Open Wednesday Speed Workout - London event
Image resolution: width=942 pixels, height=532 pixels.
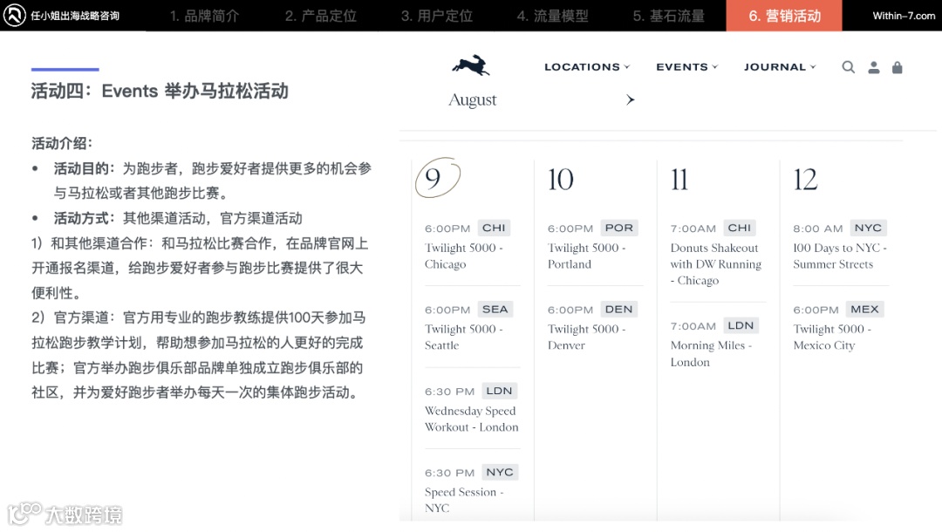pos(472,419)
